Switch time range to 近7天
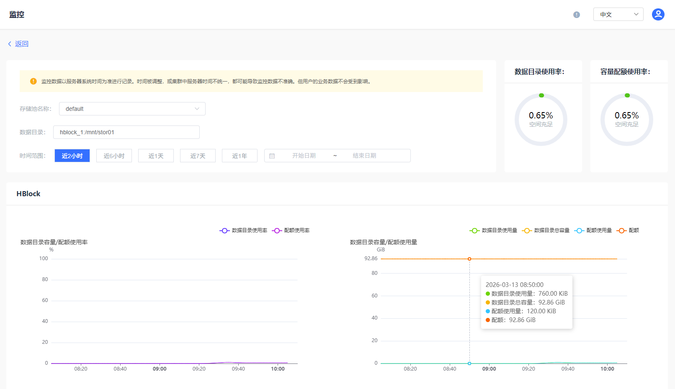This screenshot has height=389, width=675. coord(198,156)
